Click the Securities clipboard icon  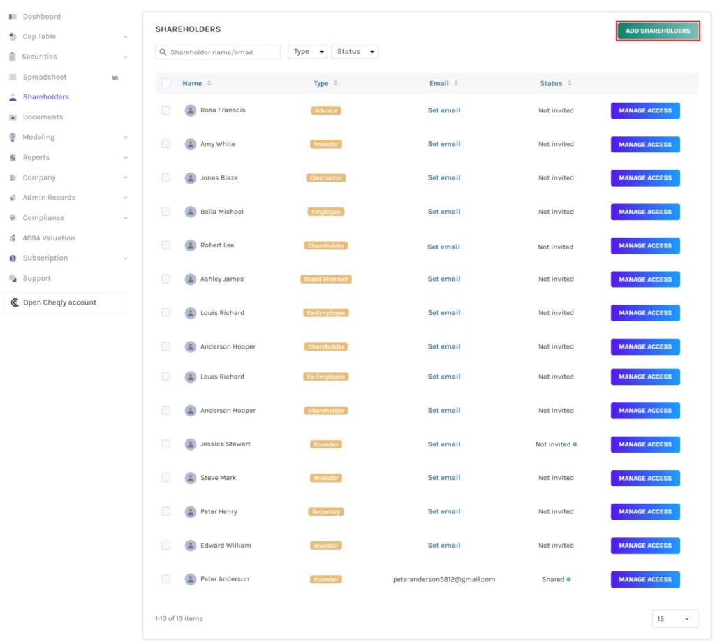click(13, 57)
